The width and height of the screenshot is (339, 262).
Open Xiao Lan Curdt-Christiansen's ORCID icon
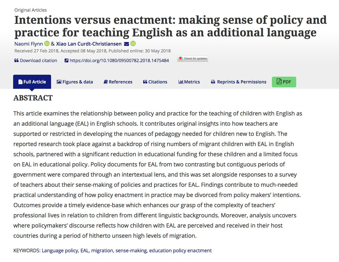tap(133, 44)
